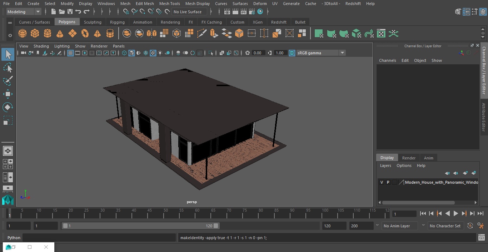Open the Attribute Editor side tab
Screen dimensions: 488x252
pyautogui.click(x=484, y=117)
